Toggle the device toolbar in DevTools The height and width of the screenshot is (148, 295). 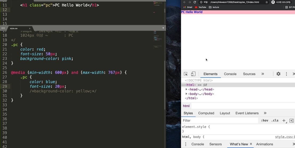pyautogui.click(x=193, y=74)
